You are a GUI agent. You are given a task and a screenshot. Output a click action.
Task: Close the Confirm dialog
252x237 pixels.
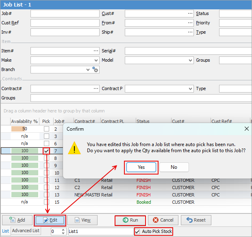click(x=247, y=129)
